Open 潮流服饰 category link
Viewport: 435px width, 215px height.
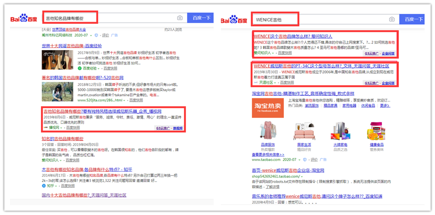[312, 106]
